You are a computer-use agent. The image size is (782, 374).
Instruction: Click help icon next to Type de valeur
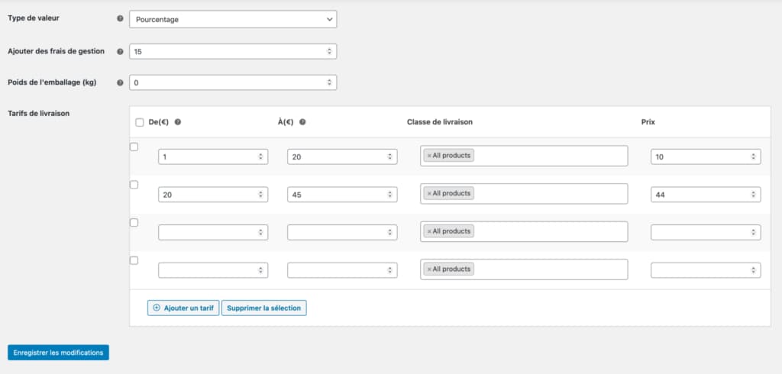120,19
